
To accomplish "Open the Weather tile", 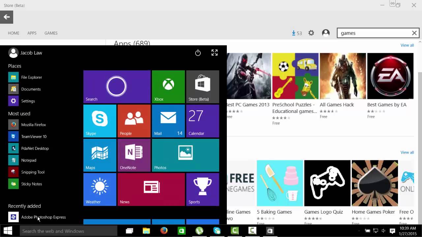I will 100,189.
